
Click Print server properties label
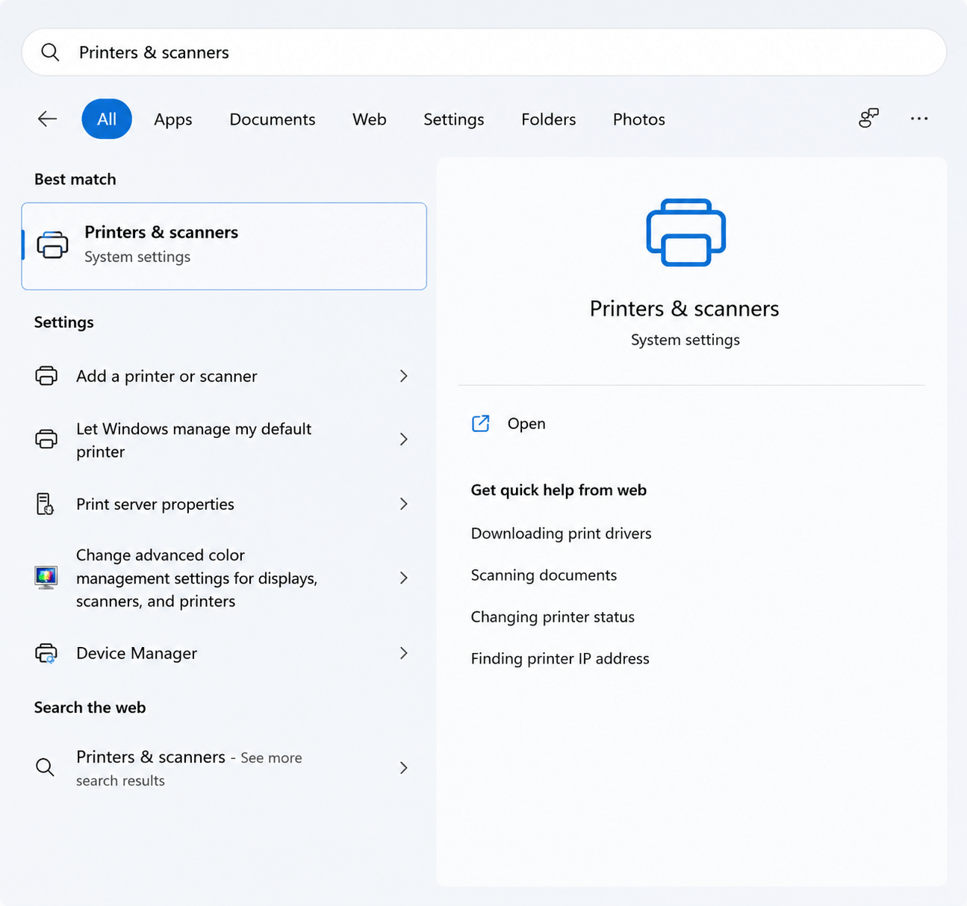tap(155, 504)
